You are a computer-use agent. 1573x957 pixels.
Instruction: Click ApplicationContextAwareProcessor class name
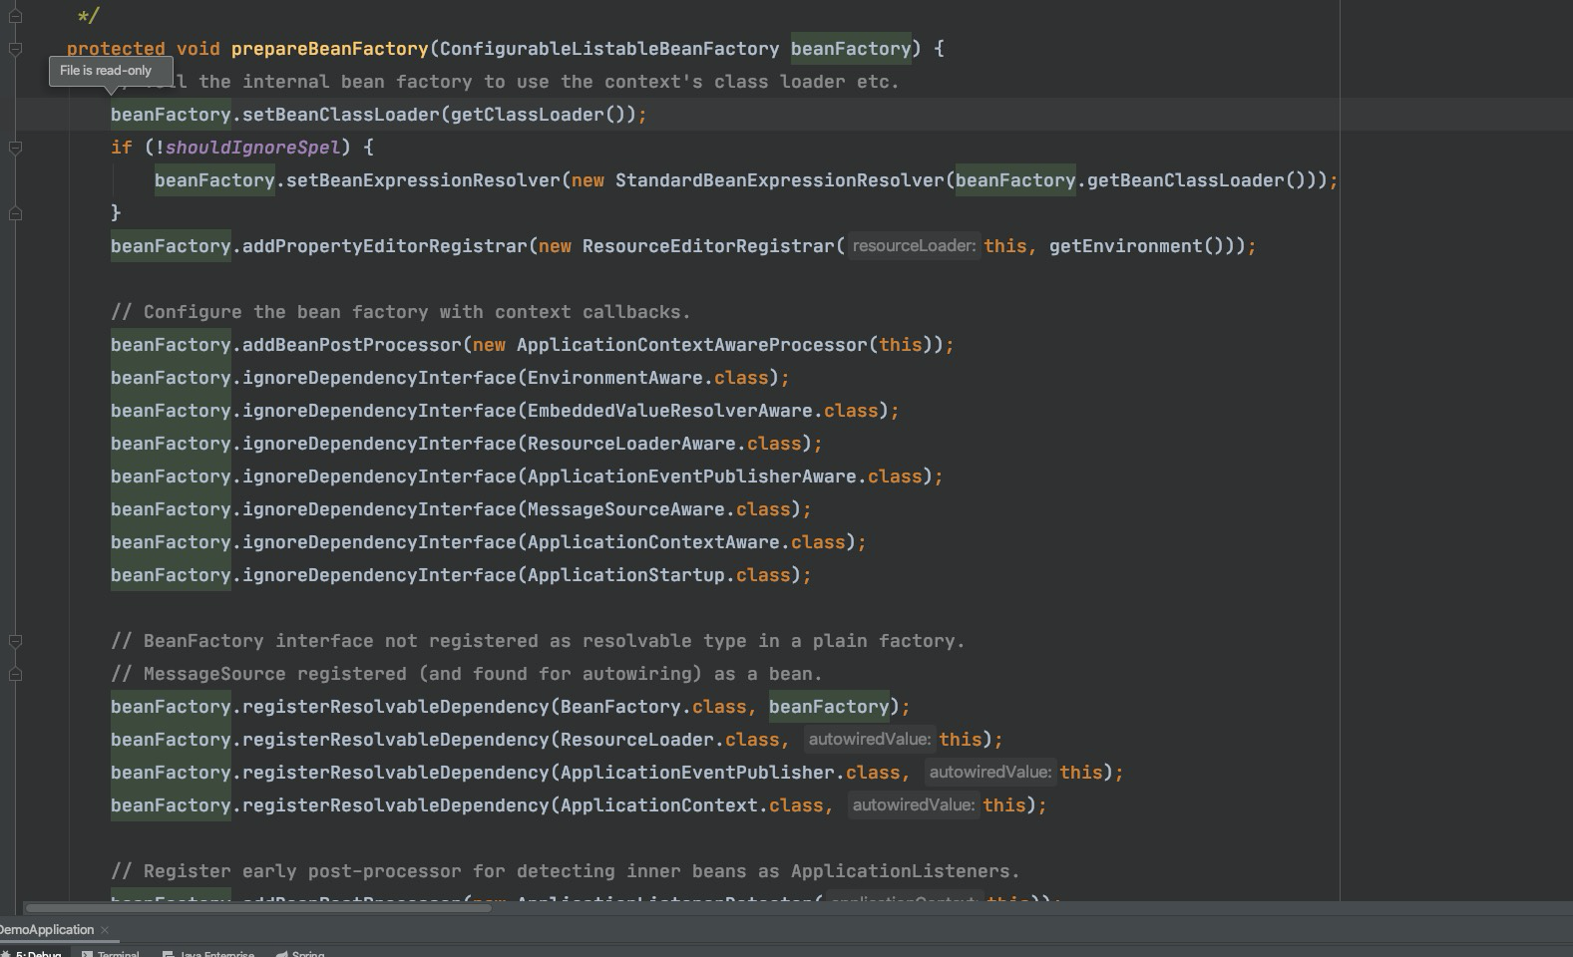click(x=692, y=345)
